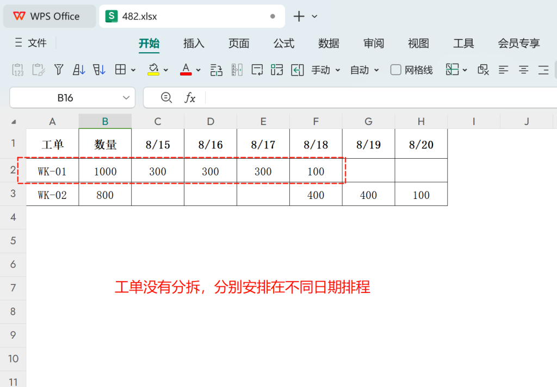Select the 开始 ribbon tab
This screenshot has height=387, width=557.
pos(149,43)
